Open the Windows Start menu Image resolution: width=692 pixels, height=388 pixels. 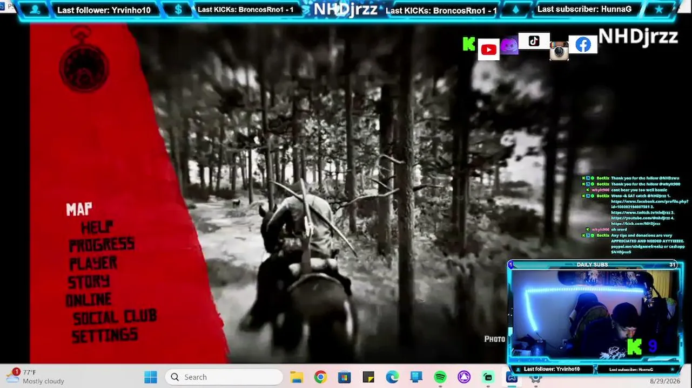(151, 377)
